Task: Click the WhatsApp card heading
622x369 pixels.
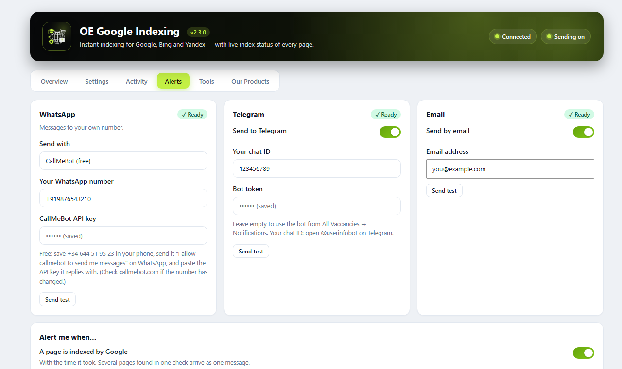Action: point(57,115)
